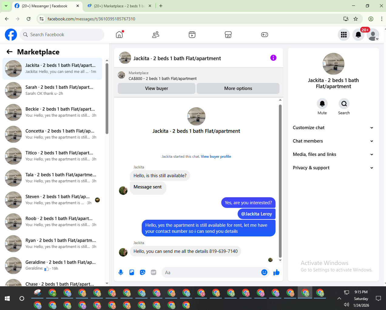This screenshot has height=310, width=386.
Task: Expand Customize chat section
Action: pos(334,128)
